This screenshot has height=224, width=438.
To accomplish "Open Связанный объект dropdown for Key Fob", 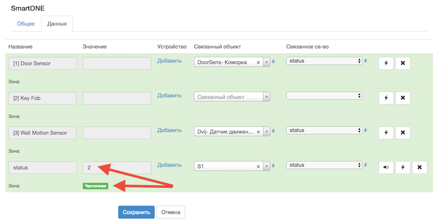I will (x=267, y=97).
